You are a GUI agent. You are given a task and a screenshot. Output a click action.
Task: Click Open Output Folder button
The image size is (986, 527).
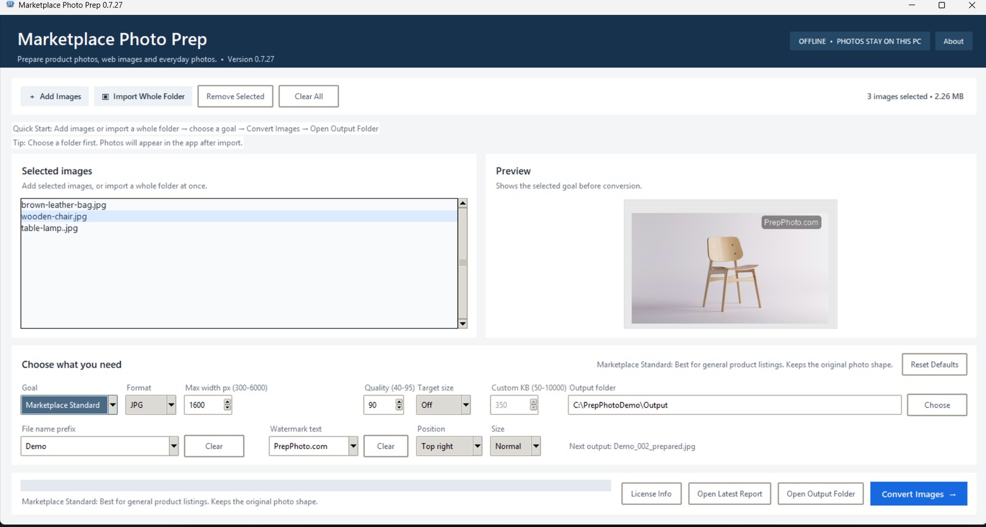click(821, 494)
